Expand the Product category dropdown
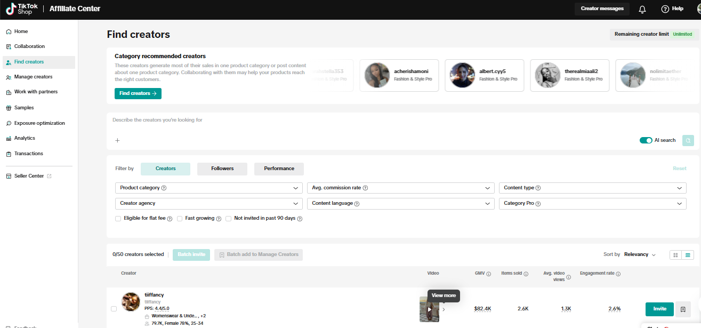Viewport: 701px width, 328px height. click(x=209, y=188)
